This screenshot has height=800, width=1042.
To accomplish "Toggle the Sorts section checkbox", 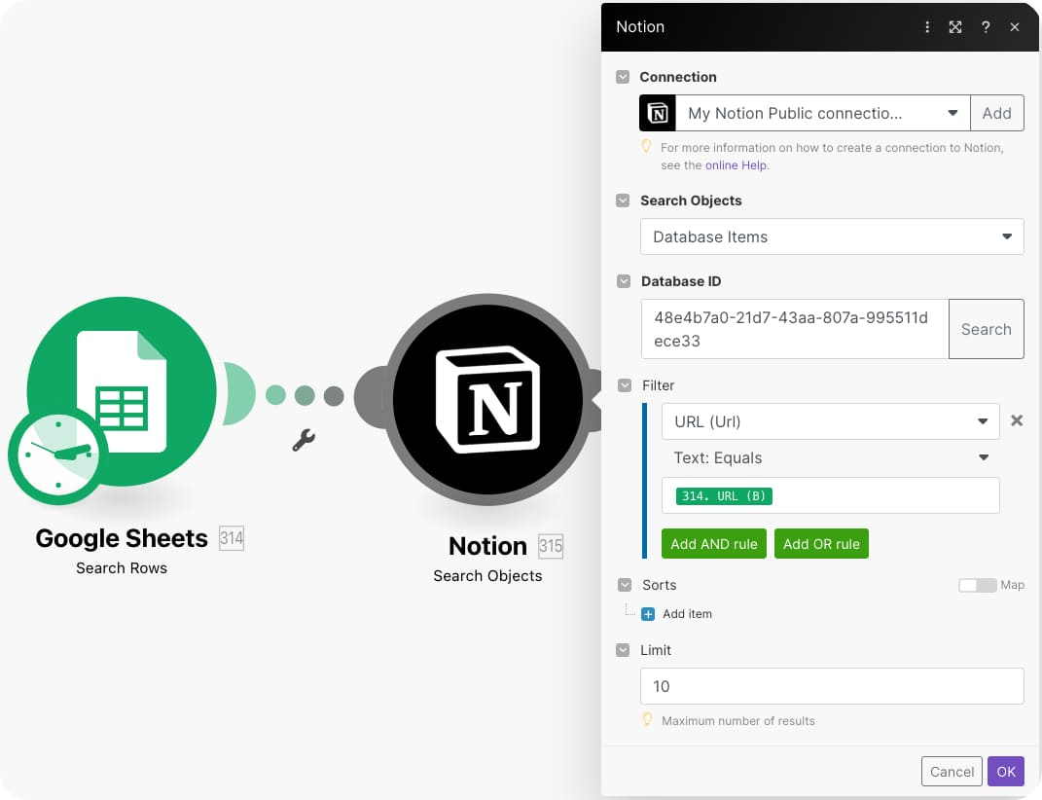I will (x=624, y=585).
